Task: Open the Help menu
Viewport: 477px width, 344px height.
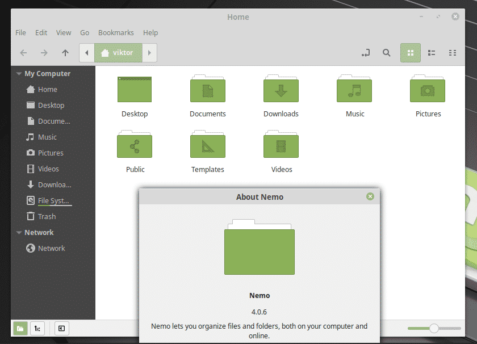Action: click(150, 32)
